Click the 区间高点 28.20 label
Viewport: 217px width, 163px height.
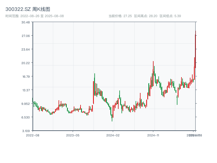[x=146, y=16]
